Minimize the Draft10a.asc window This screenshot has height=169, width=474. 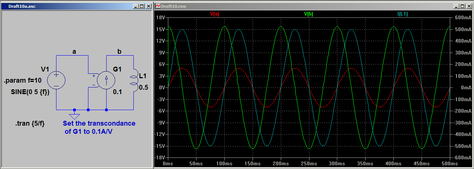click(136, 6)
